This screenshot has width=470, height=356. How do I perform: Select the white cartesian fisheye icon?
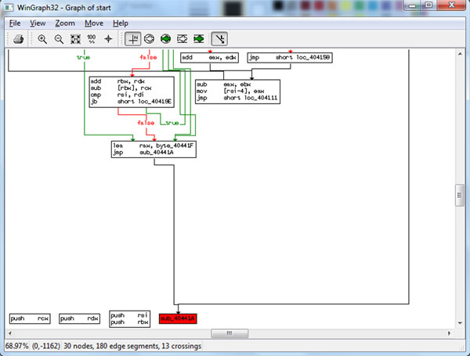[x=182, y=39]
